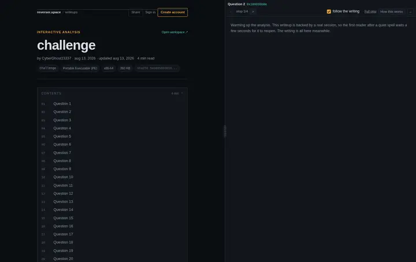Viewport: 416px width, 262px height.
Task: Grab the panel divider handle
Action: pos(225,131)
